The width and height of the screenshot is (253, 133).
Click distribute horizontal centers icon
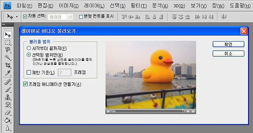coord(204,17)
